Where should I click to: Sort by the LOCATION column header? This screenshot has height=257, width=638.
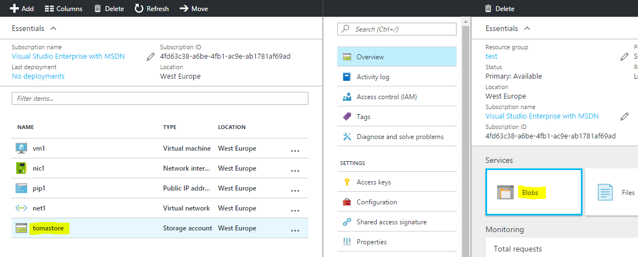[232, 127]
